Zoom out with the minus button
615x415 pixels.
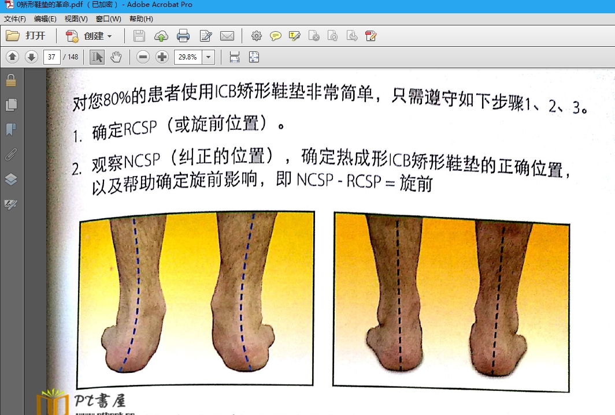(143, 57)
